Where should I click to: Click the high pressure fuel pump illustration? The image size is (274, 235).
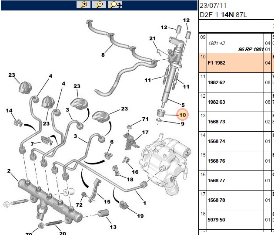coord(165,165)
